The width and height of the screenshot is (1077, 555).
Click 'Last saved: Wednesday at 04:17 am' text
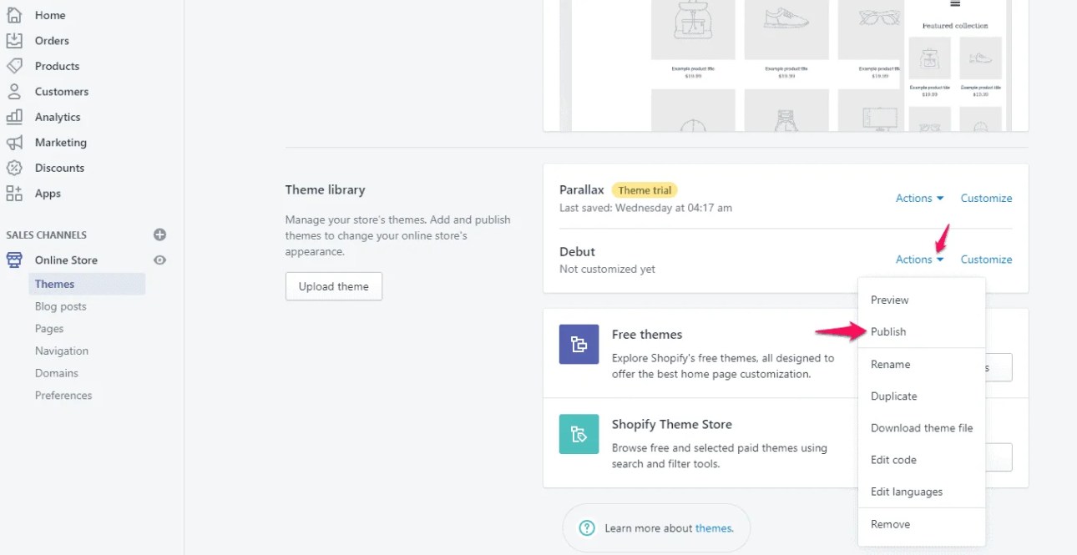click(645, 208)
